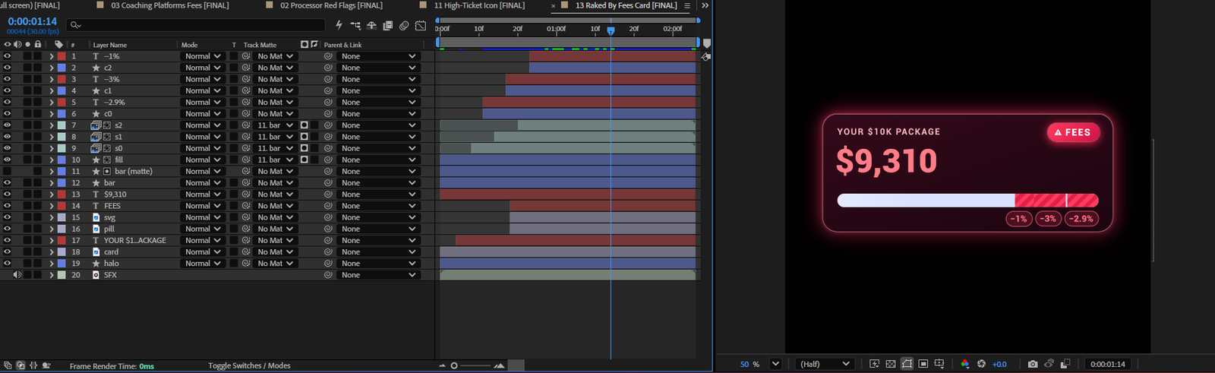
Task: Click the Live Update lightning bolt icon
Action: (339, 25)
